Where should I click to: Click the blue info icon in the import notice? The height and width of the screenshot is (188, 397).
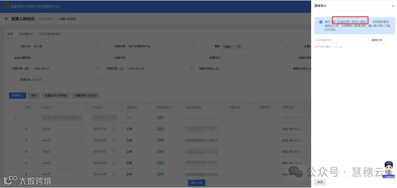(x=321, y=22)
